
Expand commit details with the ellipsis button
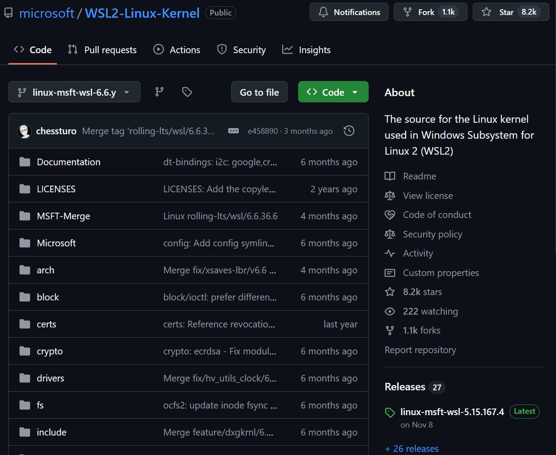pyautogui.click(x=233, y=131)
